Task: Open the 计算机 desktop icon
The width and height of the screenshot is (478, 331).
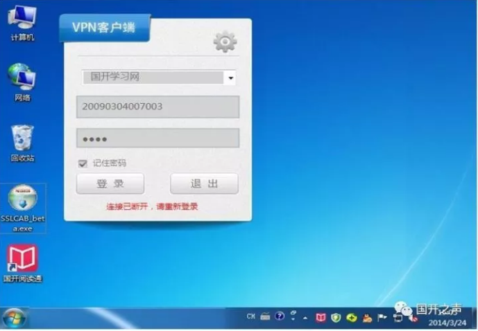Action: point(22,19)
